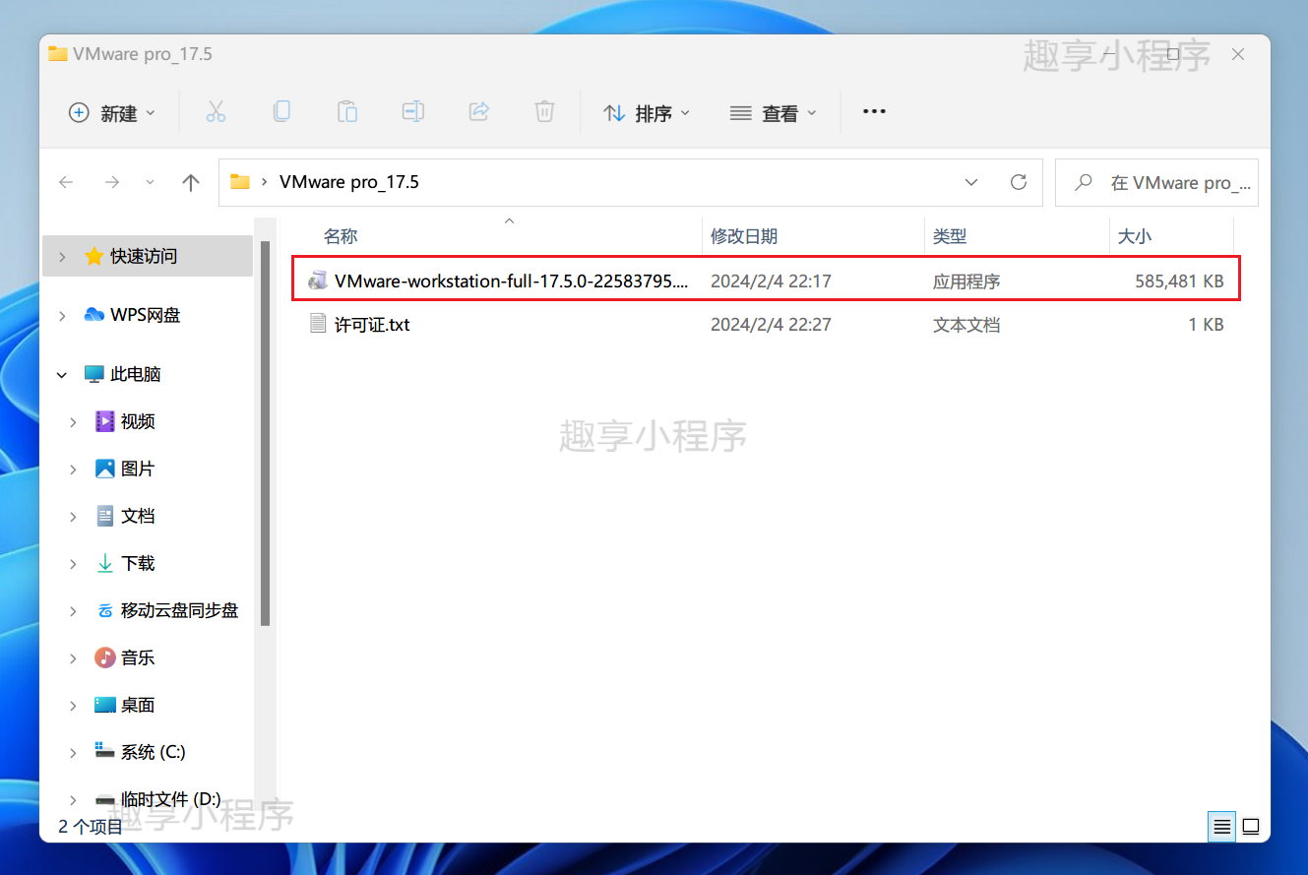1308x875 pixels.
Task: Click the 许可证.txt document icon
Action: tap(317, 323)
